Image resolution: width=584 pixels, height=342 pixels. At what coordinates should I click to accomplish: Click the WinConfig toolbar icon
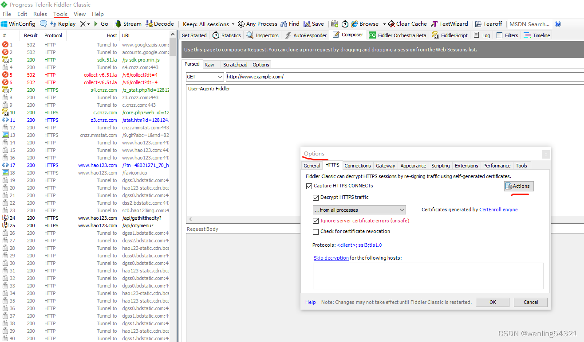[4, 24]
